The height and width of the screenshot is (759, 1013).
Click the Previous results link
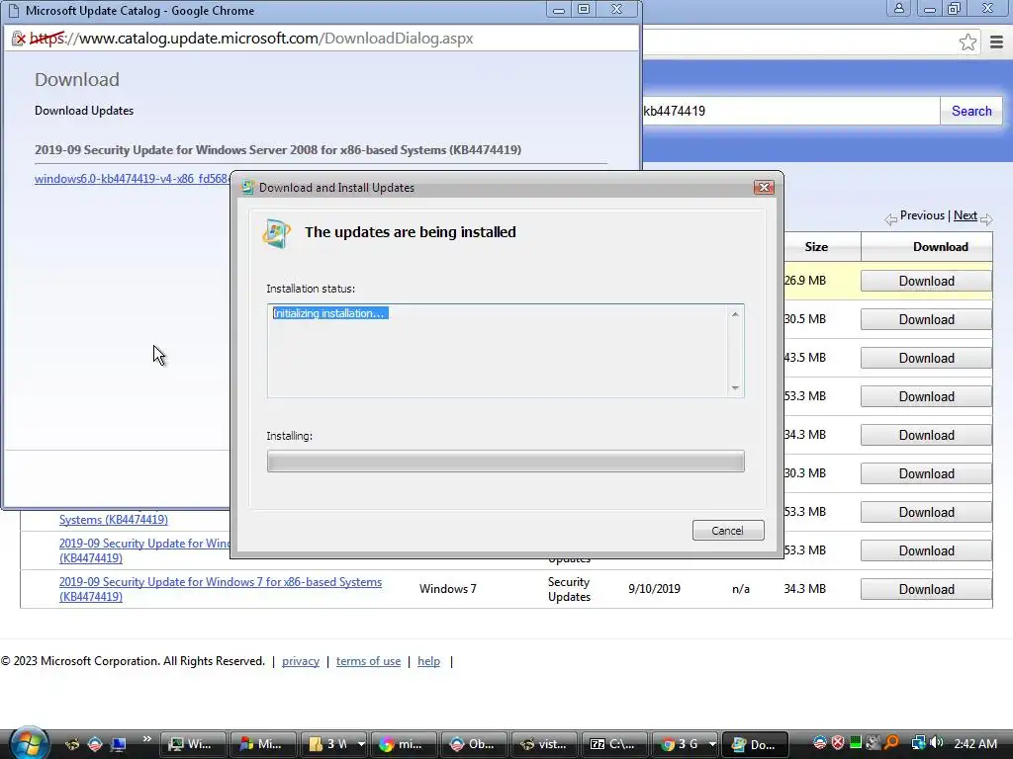tap(922, 215)
